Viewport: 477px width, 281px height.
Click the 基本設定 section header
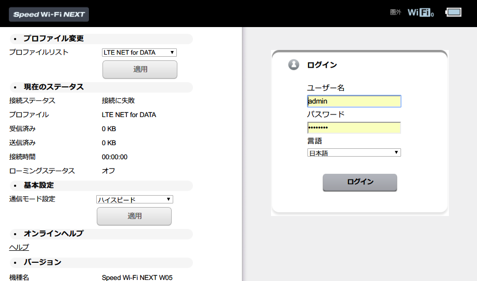pos(101,185)
